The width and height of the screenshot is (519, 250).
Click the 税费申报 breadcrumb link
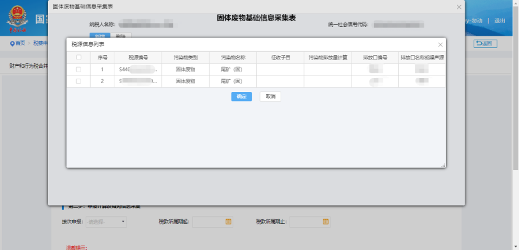tap(40, 43)
